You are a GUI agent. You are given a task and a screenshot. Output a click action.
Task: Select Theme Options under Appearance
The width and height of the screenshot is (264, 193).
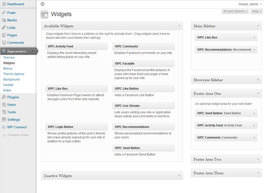[14, 74]
